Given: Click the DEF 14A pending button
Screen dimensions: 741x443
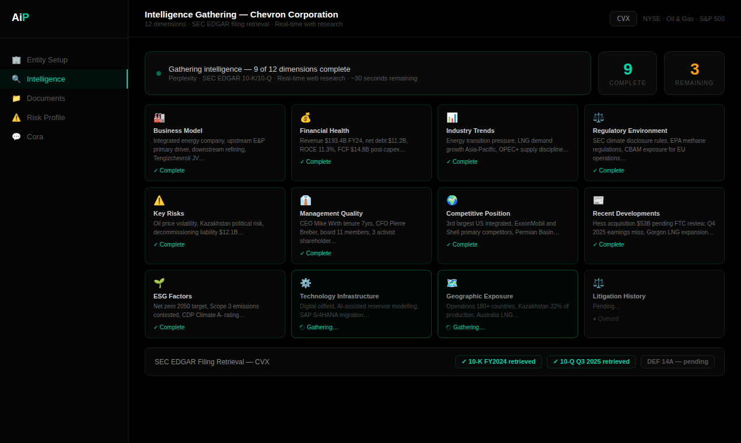Looking at the screenshot, I should click(677, 361).
